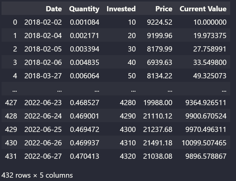Click the '432 rows × 5 columns' summary text
Image resolution: width=236 pixels, height=181 pixels.
[37, 175]
